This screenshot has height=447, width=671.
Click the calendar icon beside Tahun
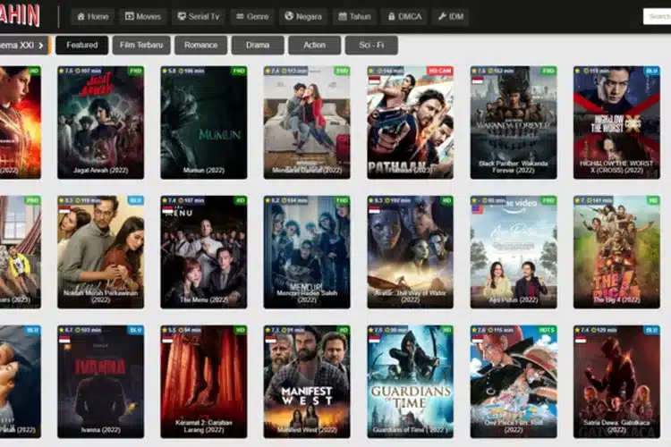343,16
